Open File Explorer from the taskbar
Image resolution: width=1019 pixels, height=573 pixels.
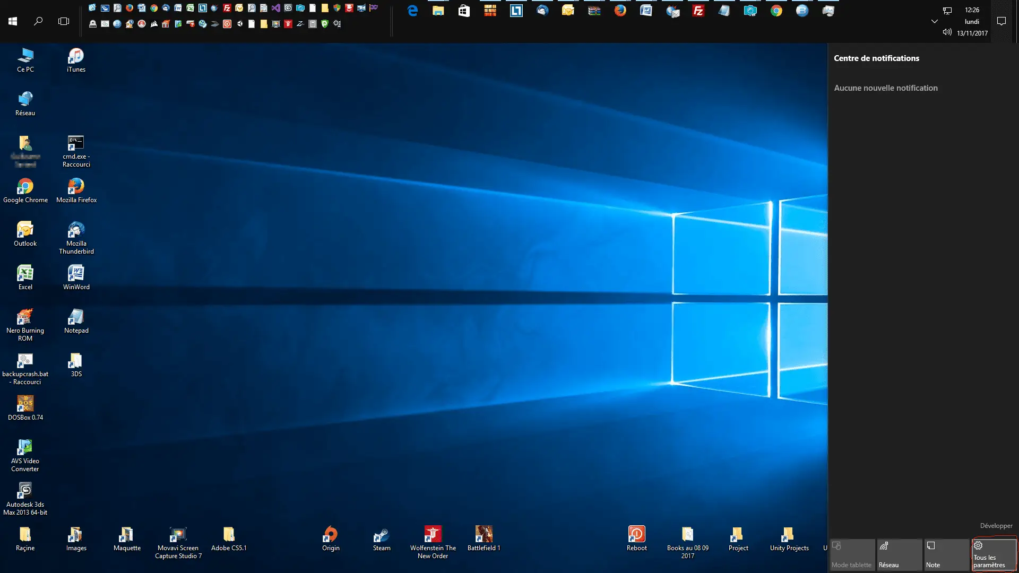click(x=438, y=11)
